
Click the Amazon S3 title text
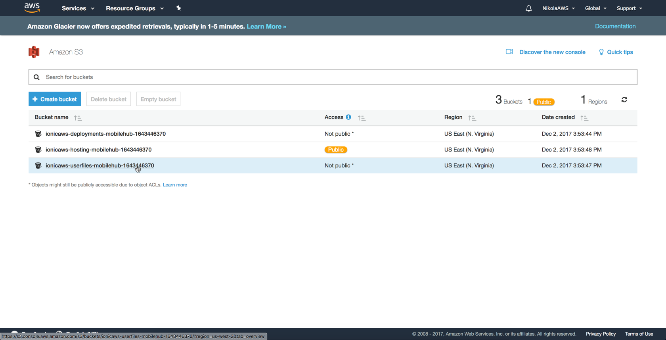(66, 52)
